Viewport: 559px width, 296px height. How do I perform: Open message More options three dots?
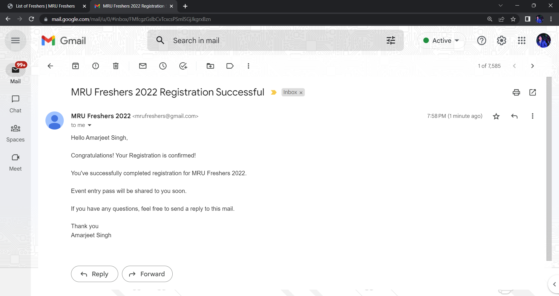point(533,116)
